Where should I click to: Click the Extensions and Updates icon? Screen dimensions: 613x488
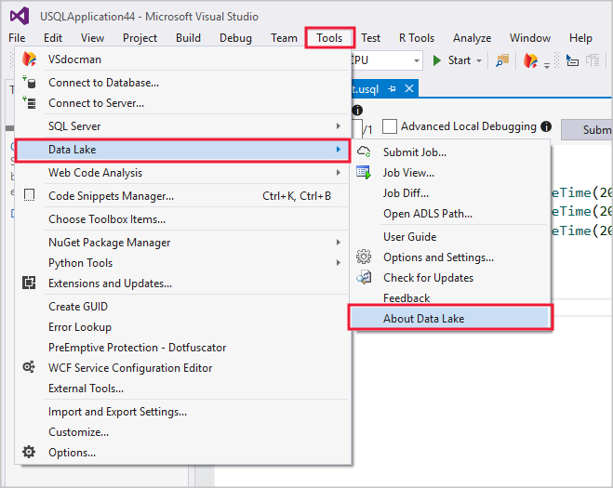[29, 284]
